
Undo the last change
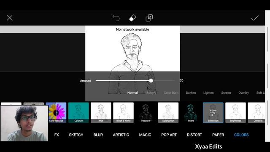(116, 18)
